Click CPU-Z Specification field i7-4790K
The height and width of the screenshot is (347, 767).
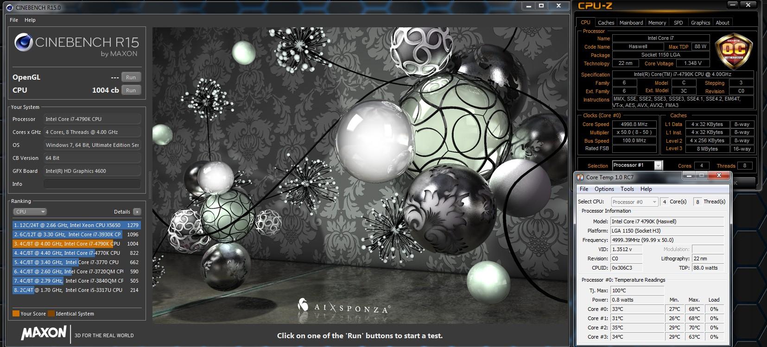point(683,75)
